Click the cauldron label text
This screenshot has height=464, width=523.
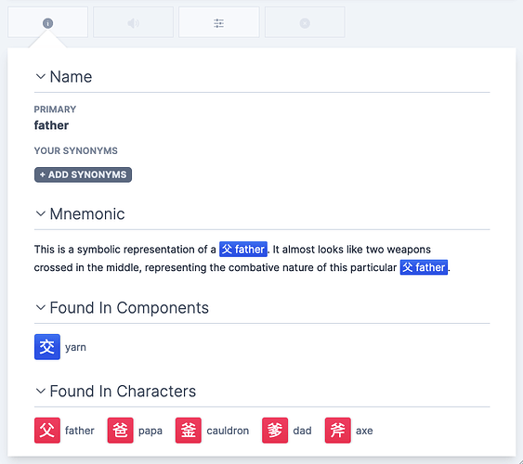click(x=228, y=431)
